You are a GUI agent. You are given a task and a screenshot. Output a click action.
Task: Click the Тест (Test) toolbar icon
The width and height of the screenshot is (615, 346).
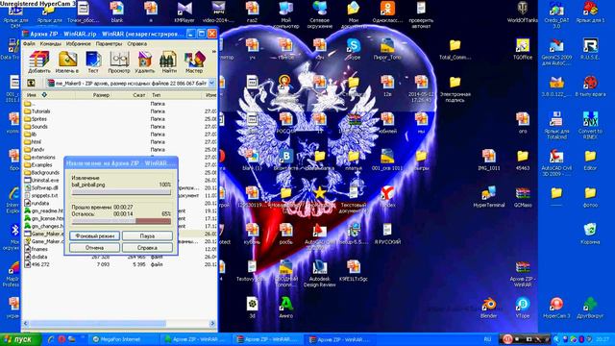click(93, 62)
